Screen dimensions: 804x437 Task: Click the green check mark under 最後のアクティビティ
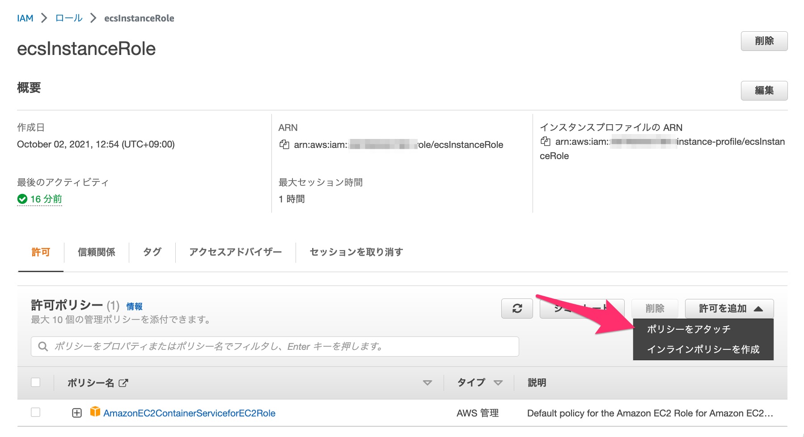coord(22,199)
